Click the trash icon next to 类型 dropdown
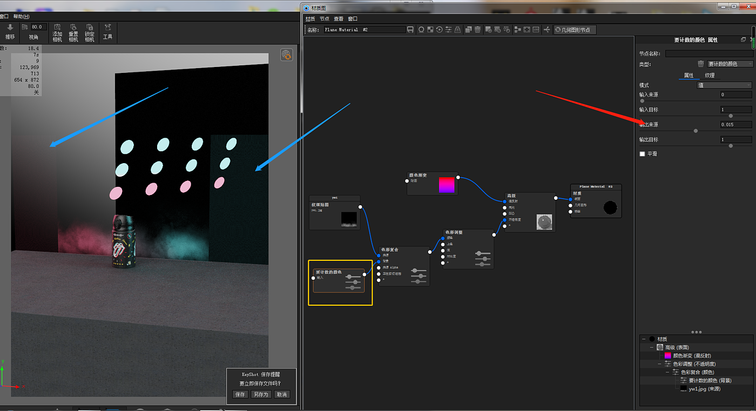 tap(701, 64)
